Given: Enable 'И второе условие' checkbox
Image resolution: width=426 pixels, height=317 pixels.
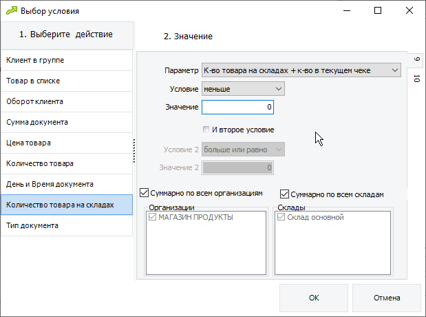Looking at the screenshot, I should 206,130.
